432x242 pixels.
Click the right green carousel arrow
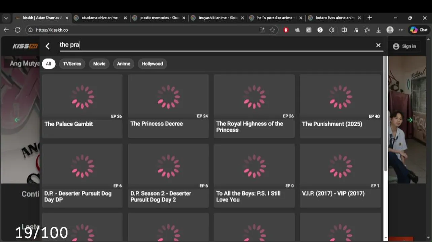(410, 120)
